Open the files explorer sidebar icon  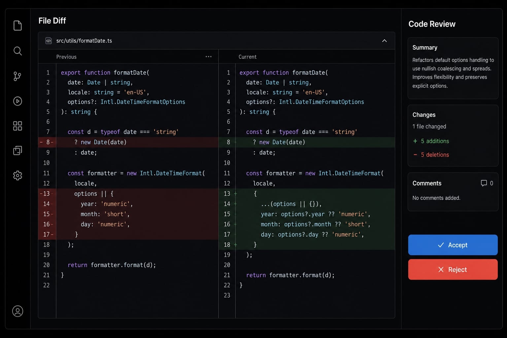click(x=17, y=25)
